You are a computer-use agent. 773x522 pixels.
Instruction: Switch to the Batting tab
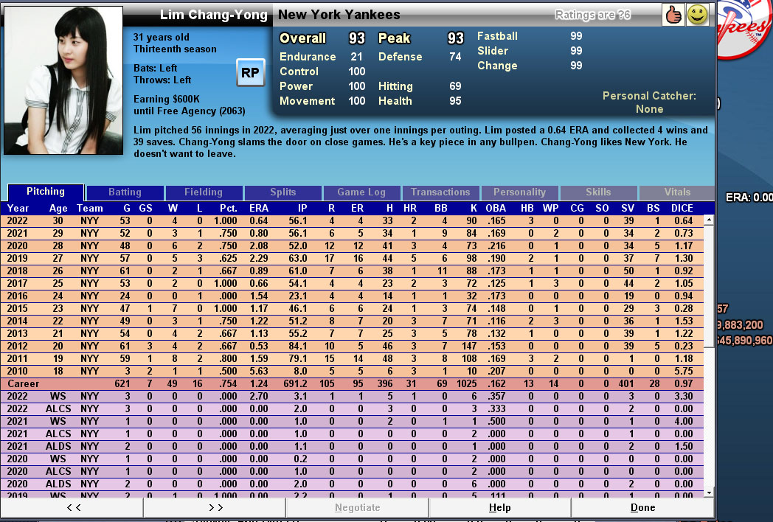click(x=125, y=192)
